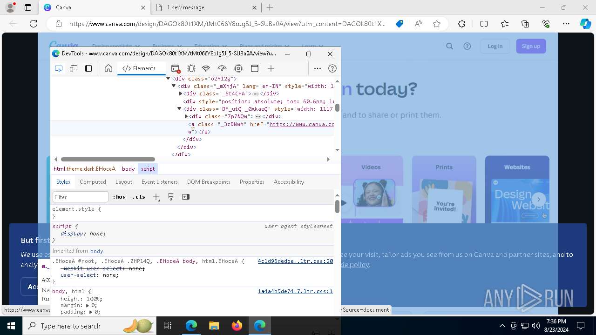Expand the padding shorthand property
This screenshot has width=596, height=335.
coord(91,312)
